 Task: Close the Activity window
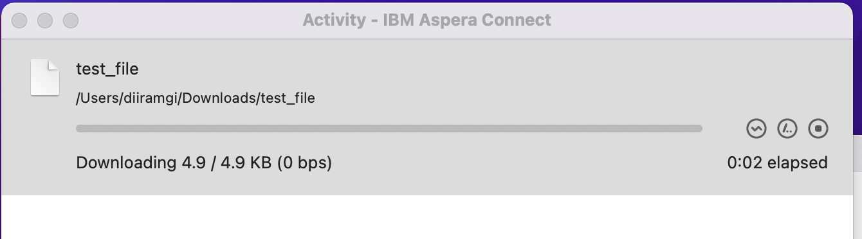19,21
